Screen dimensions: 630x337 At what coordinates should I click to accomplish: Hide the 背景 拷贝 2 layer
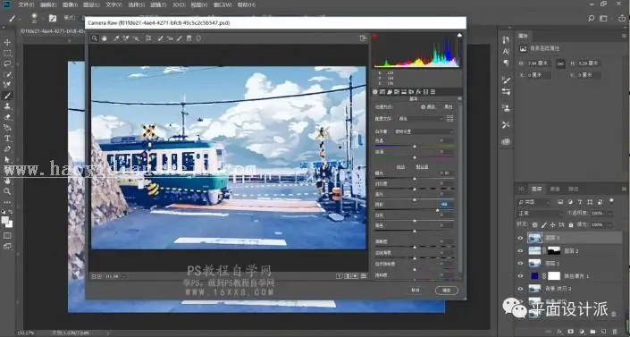coord(520,289)
